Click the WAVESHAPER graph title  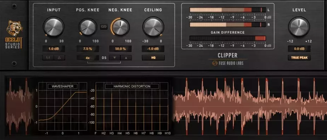63,86
